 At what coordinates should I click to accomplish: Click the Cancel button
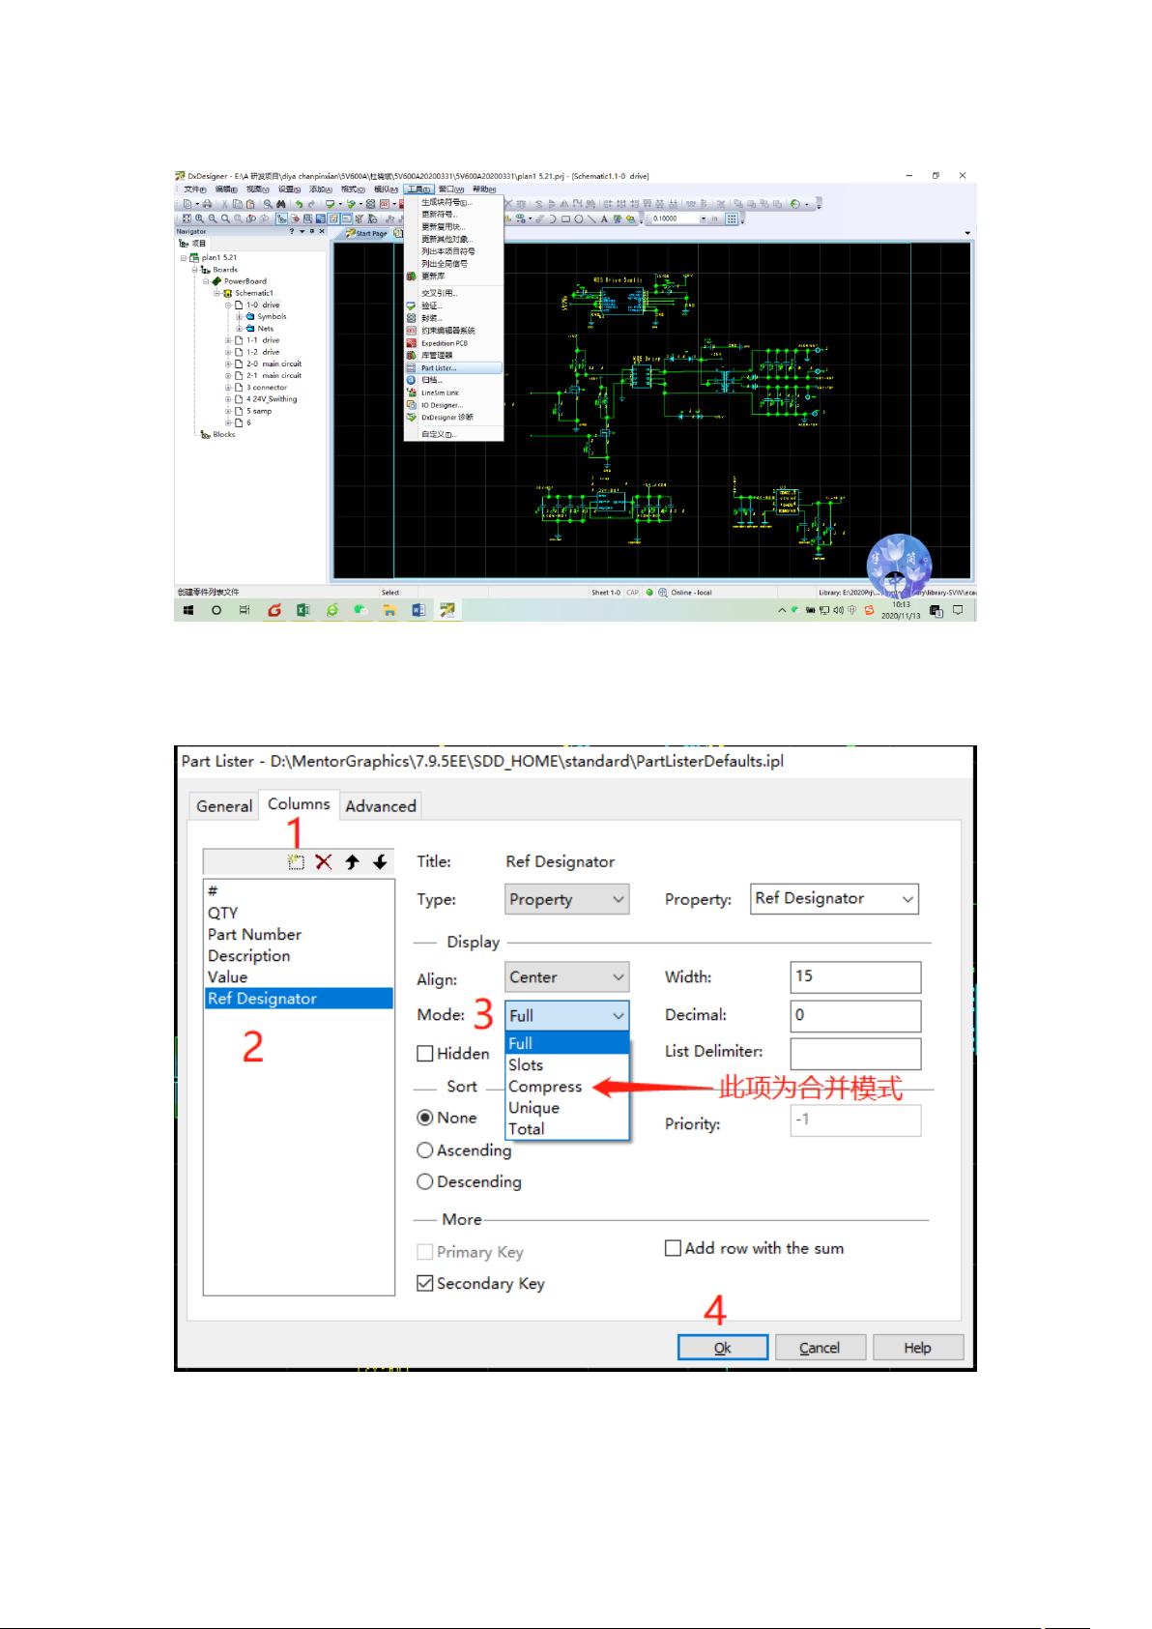pos(820,1348)
